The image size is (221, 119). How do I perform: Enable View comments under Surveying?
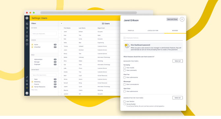(124, 70)
